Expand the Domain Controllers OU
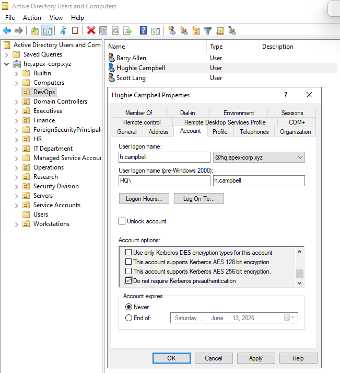This screenshot has height=373, width=340. [x=16, y=103]
